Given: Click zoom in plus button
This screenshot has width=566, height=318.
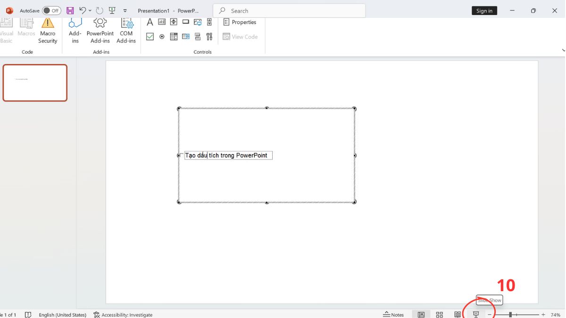Looking at the screenshot, I should [x=543, y=315].
